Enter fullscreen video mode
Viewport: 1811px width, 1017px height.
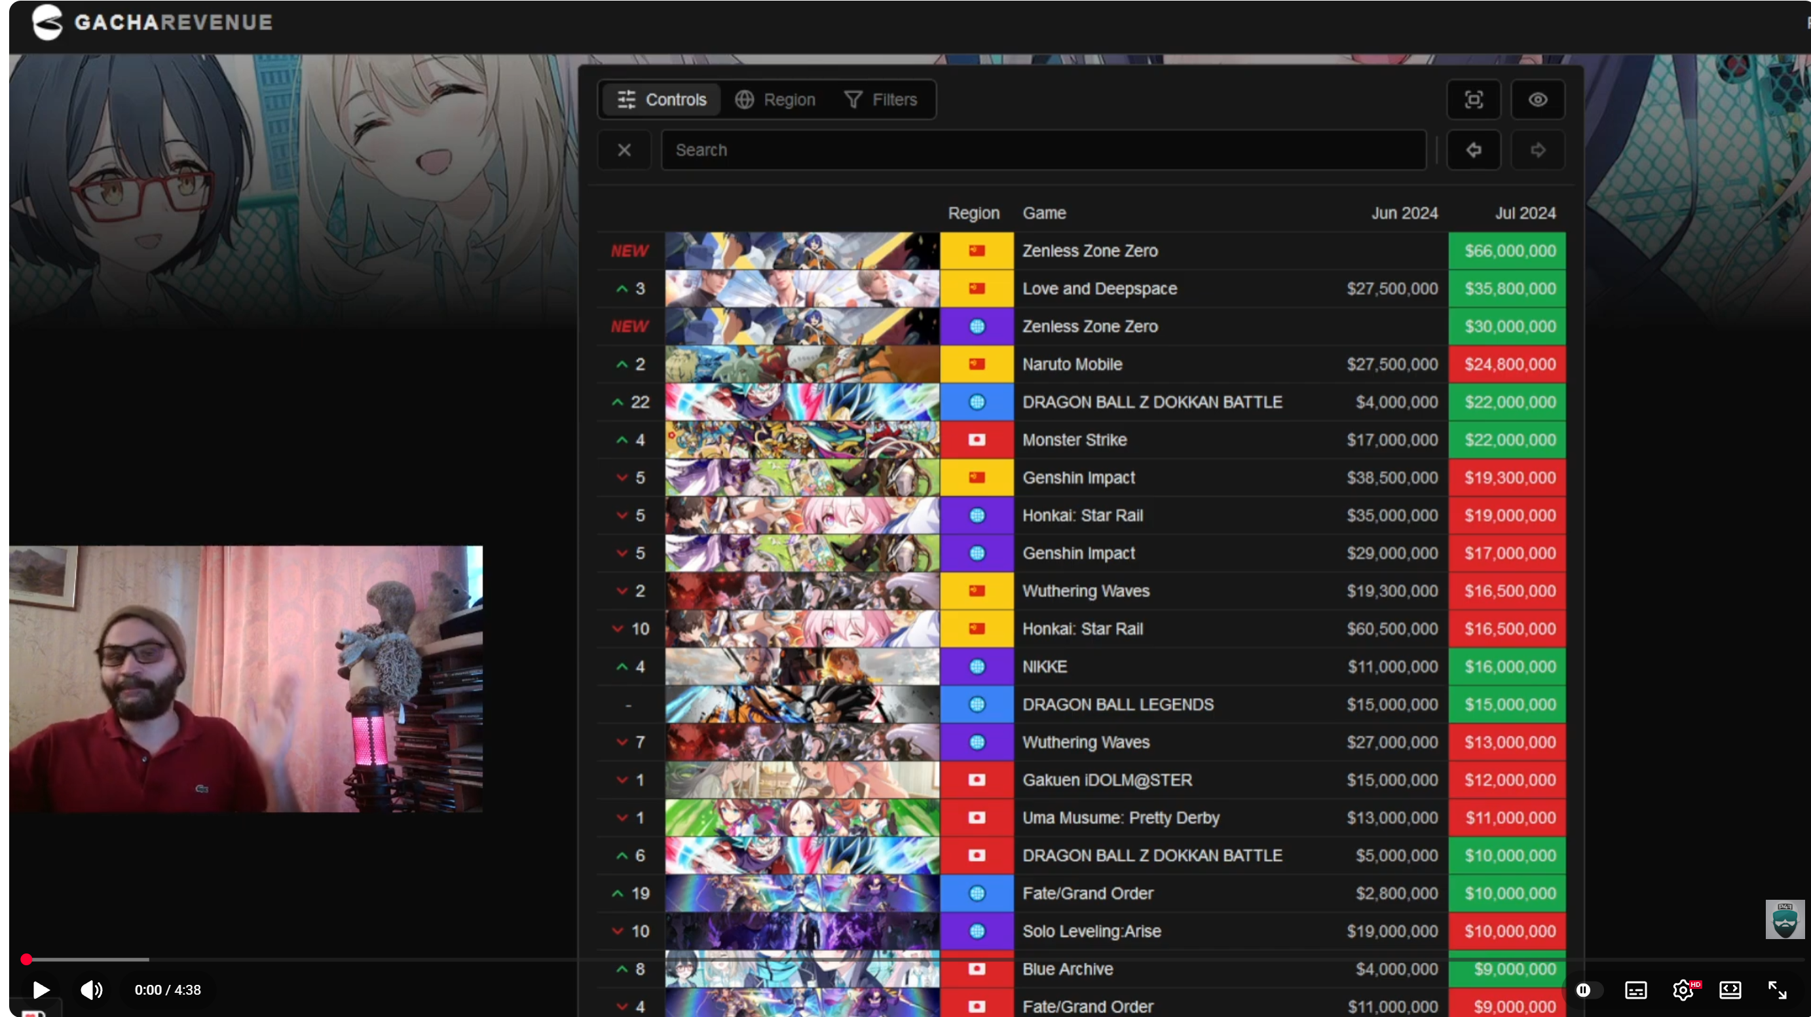(1776, 989)
